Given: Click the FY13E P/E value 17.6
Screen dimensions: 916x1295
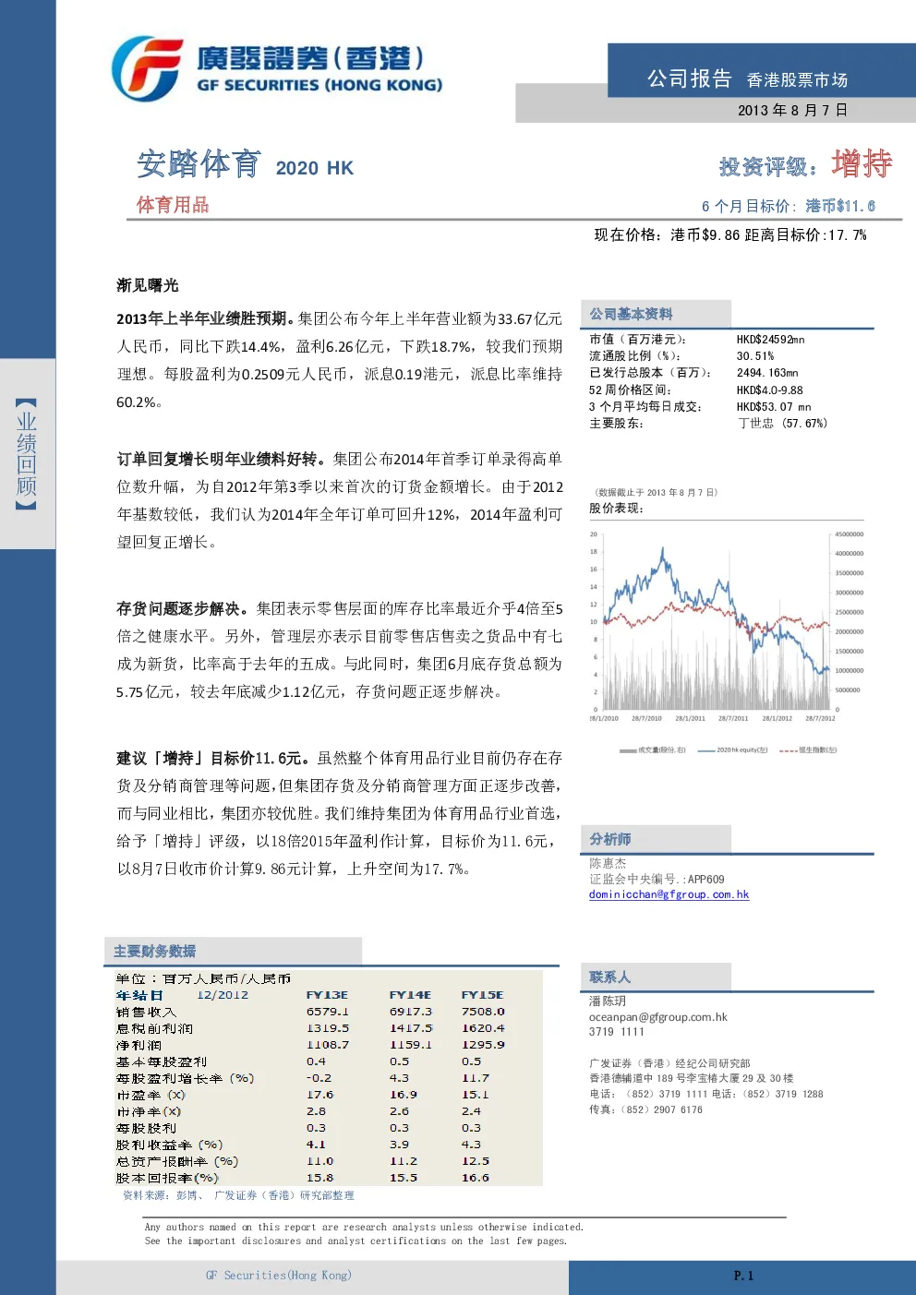Looking at the screenshot, I should 320,1095.
